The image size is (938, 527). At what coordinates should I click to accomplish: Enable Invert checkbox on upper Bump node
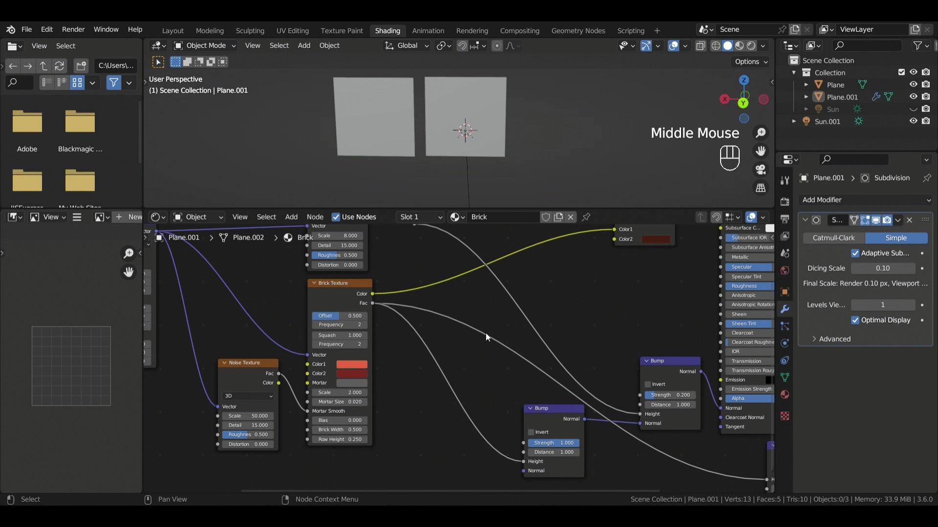pos(648,384)
